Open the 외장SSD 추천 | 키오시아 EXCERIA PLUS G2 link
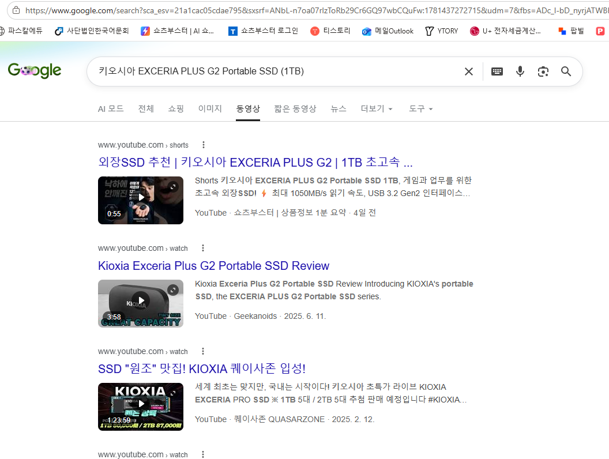 pos(255,162)
